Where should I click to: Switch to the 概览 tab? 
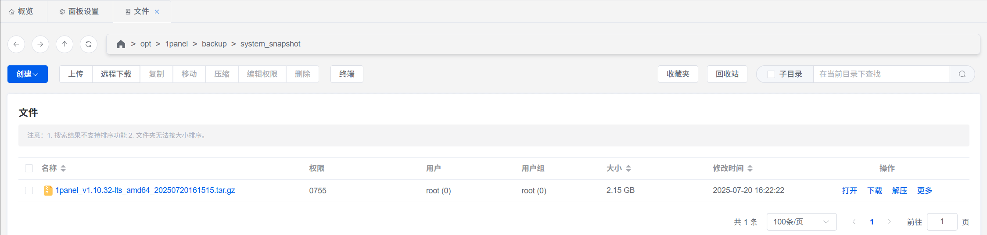click(21, 11)
